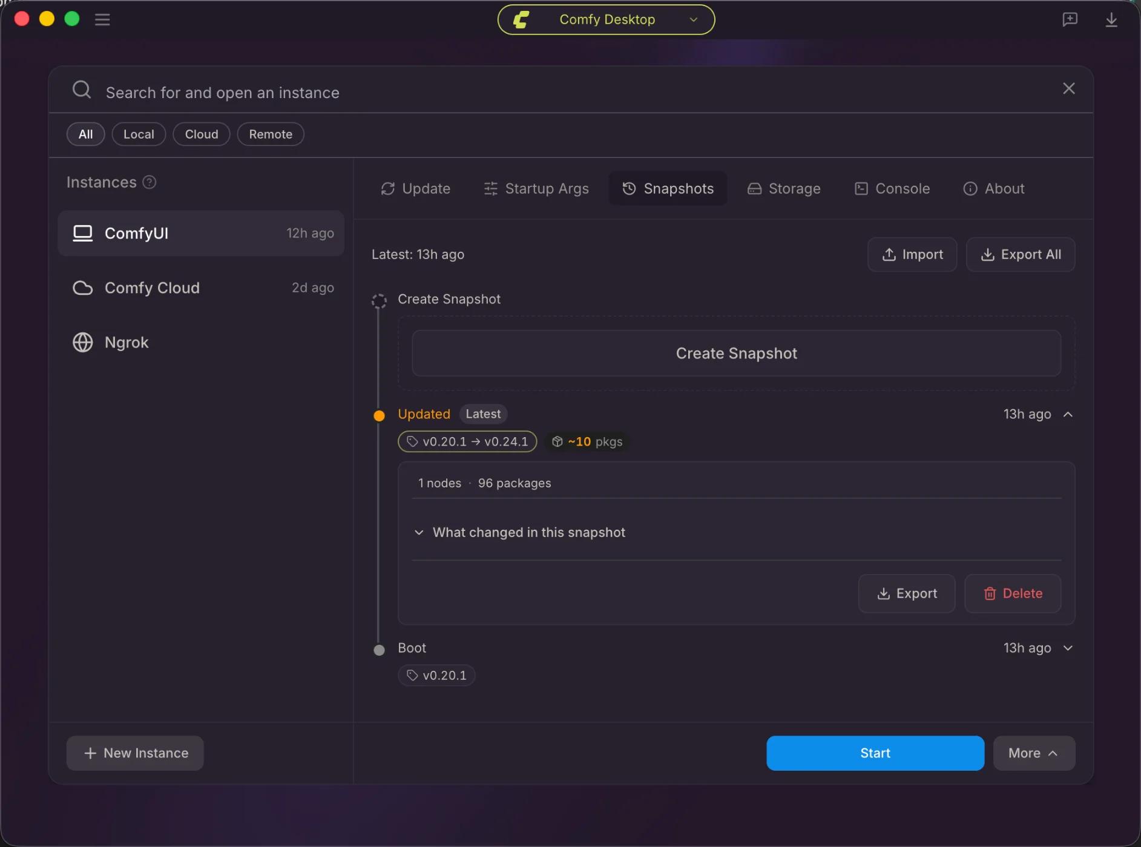Click the large Create Snapshot button
Screen dimensions: 1141x847
(x=736, y=353)
